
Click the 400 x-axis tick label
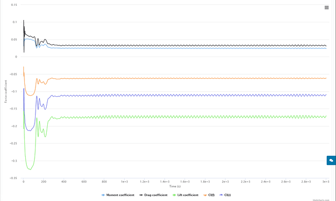pyautogui.click(x=64, y=182)
